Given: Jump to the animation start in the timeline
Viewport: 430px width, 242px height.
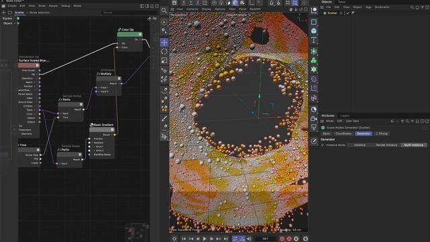Looking at the screenshot, I should pos(183,239).
